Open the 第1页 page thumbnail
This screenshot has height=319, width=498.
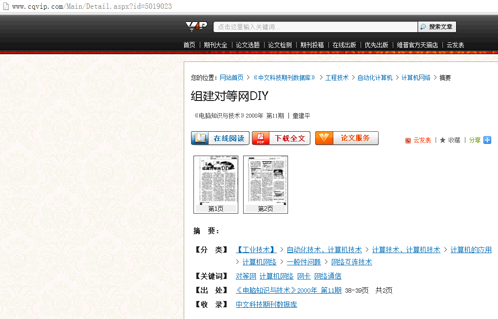[215, 184]
